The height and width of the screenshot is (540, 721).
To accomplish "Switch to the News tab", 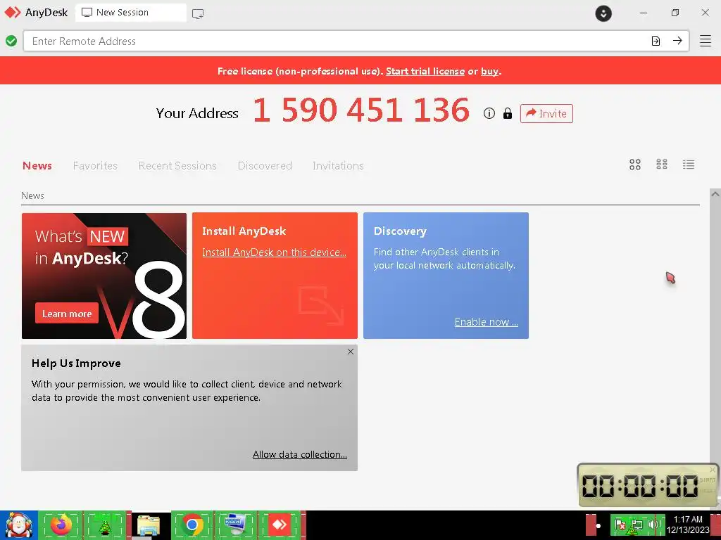I will (37, 166).
